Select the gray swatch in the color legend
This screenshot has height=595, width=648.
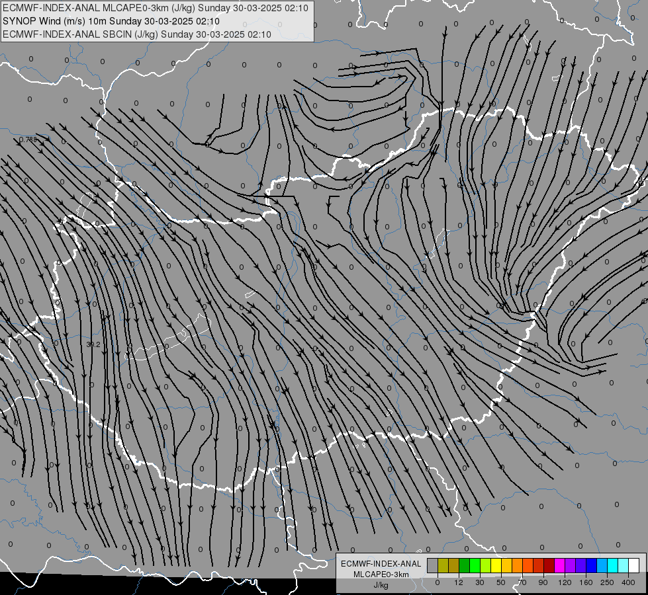click(x=433, y=565)
